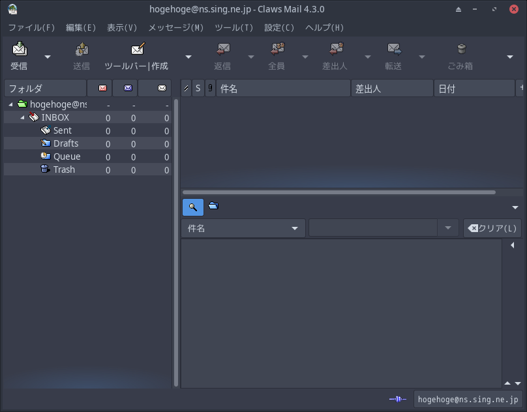The width and height of the screenshot is (527, 412).
Task: Click the Reply to Sender (差出人) toolbar icon
Action: 336,49
